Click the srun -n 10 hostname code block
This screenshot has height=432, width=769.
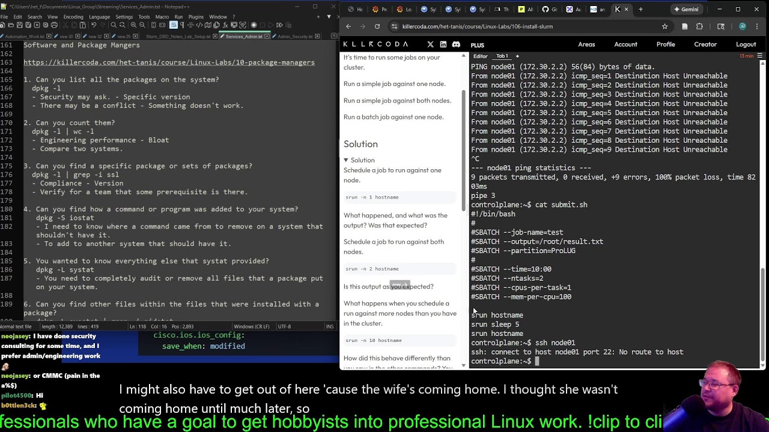400,340
